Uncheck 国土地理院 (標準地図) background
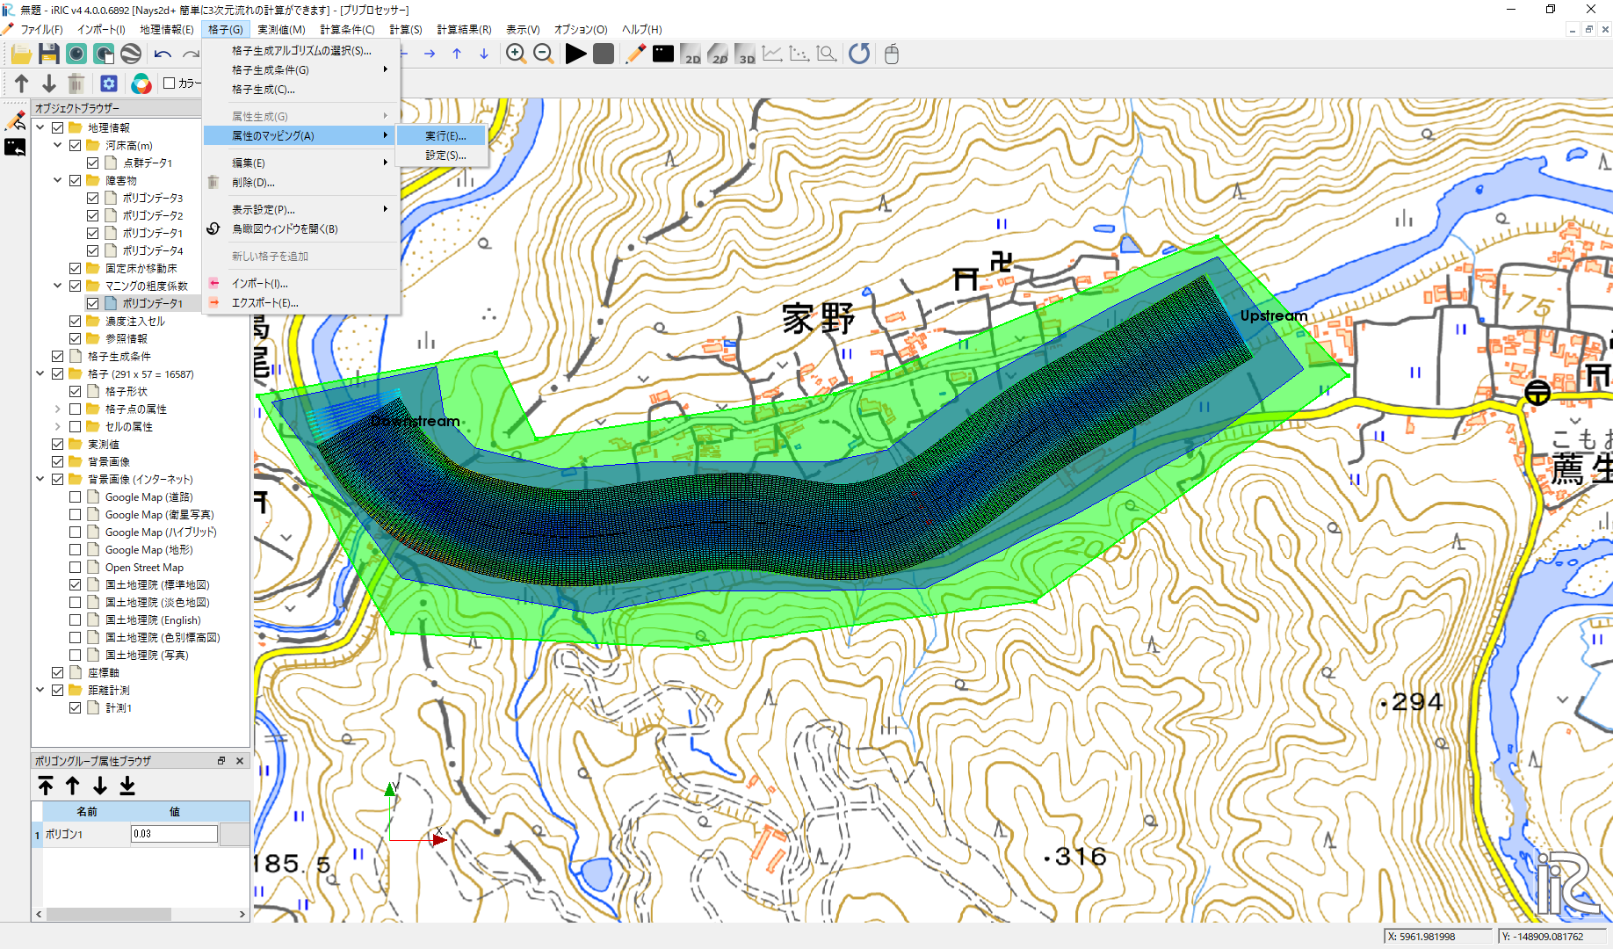This screenshot has width=1613, height=949. [x=76, y=584]
